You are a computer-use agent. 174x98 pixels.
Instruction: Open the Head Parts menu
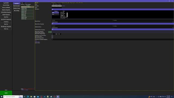tap(6, 17)
